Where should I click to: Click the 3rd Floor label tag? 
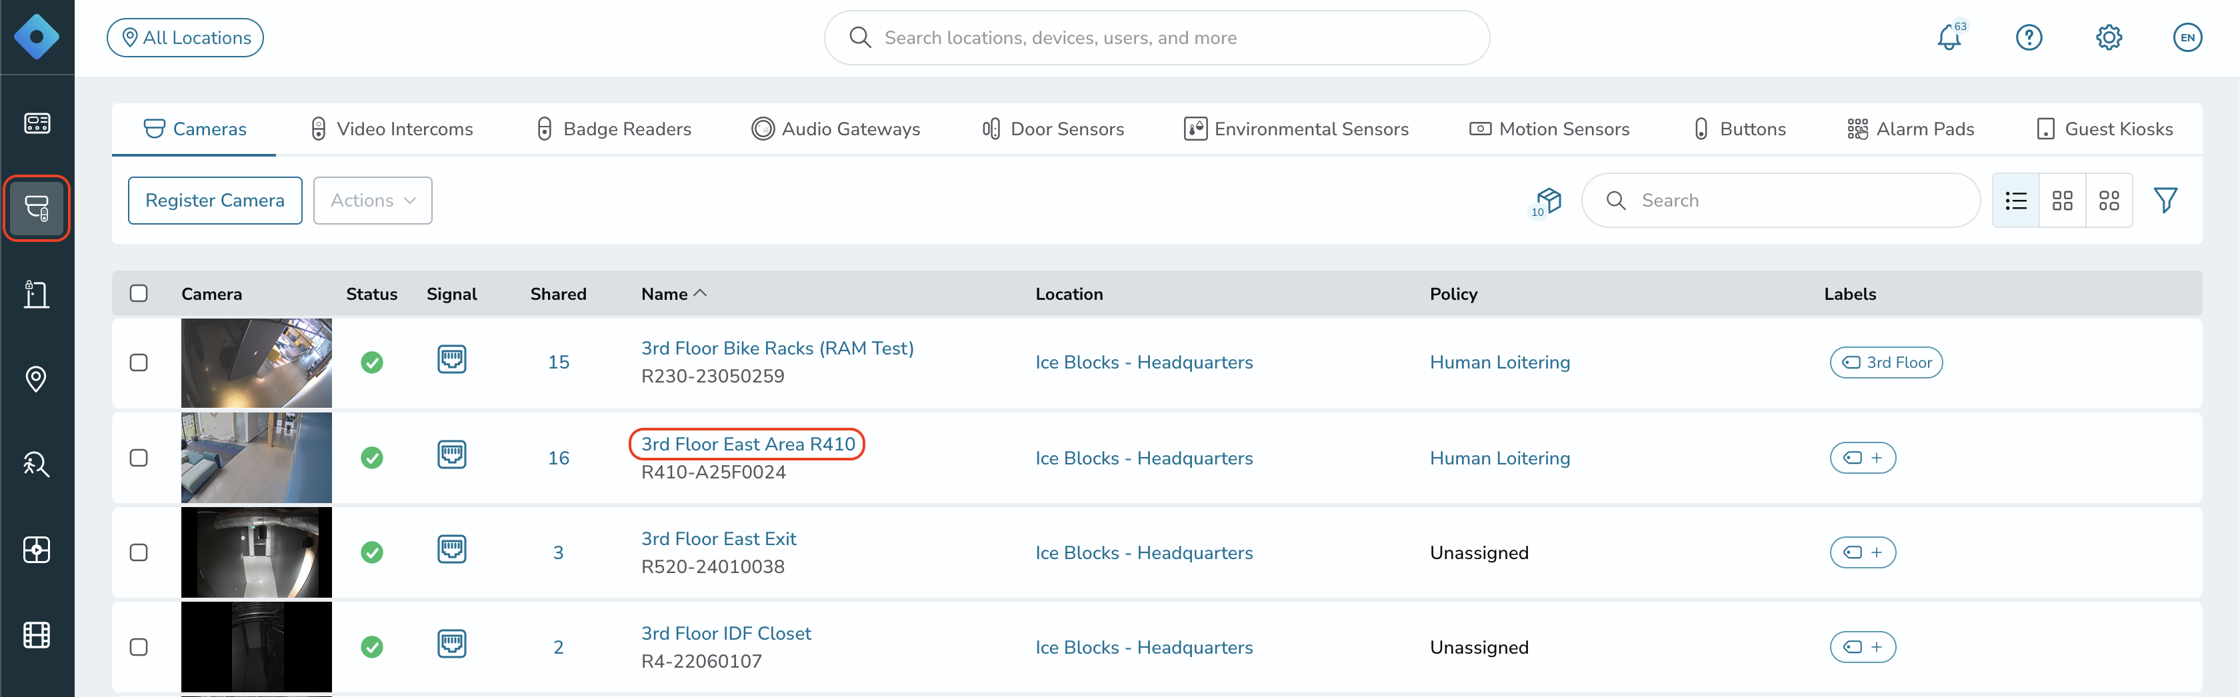pyautogui.click(x=1886, y=362)
